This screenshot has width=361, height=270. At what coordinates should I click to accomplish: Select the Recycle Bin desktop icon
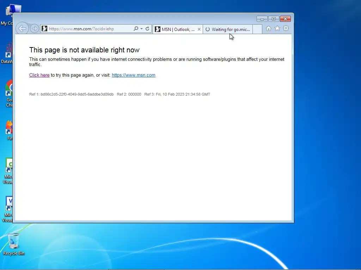[14, 244]
